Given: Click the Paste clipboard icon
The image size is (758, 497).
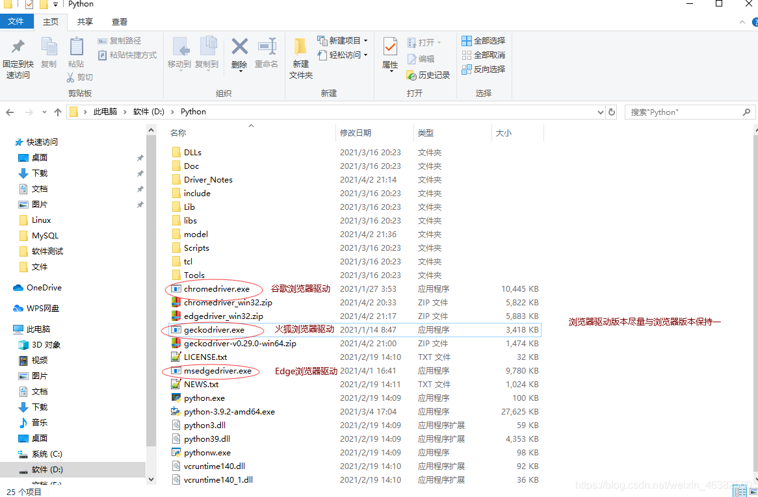Looking at the screenshot, I should (x=76, y=46).
